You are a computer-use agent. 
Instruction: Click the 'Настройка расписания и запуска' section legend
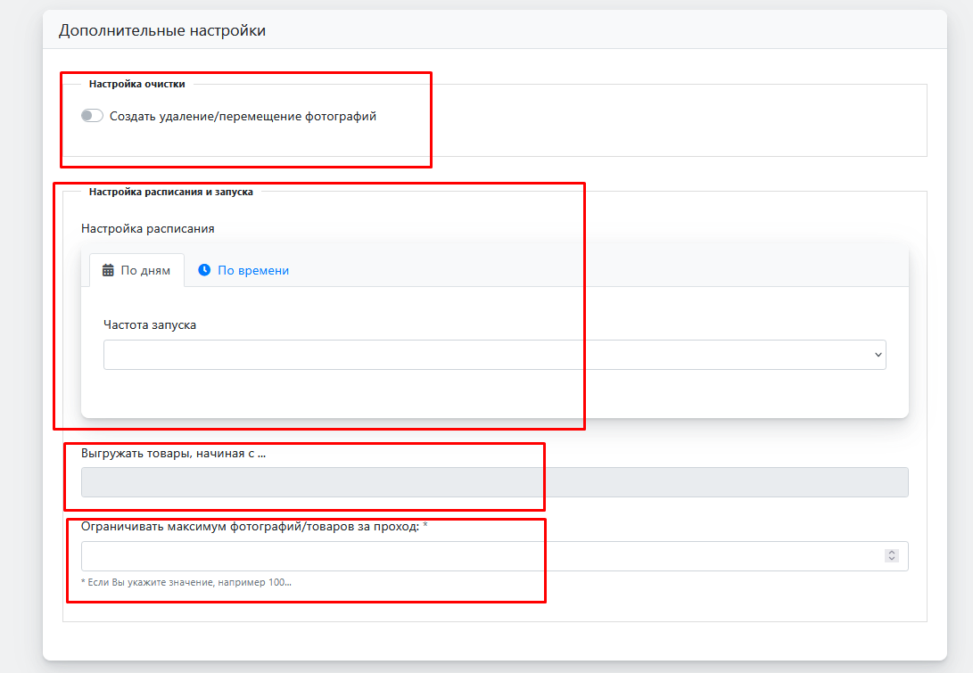[x=170, y=192]
